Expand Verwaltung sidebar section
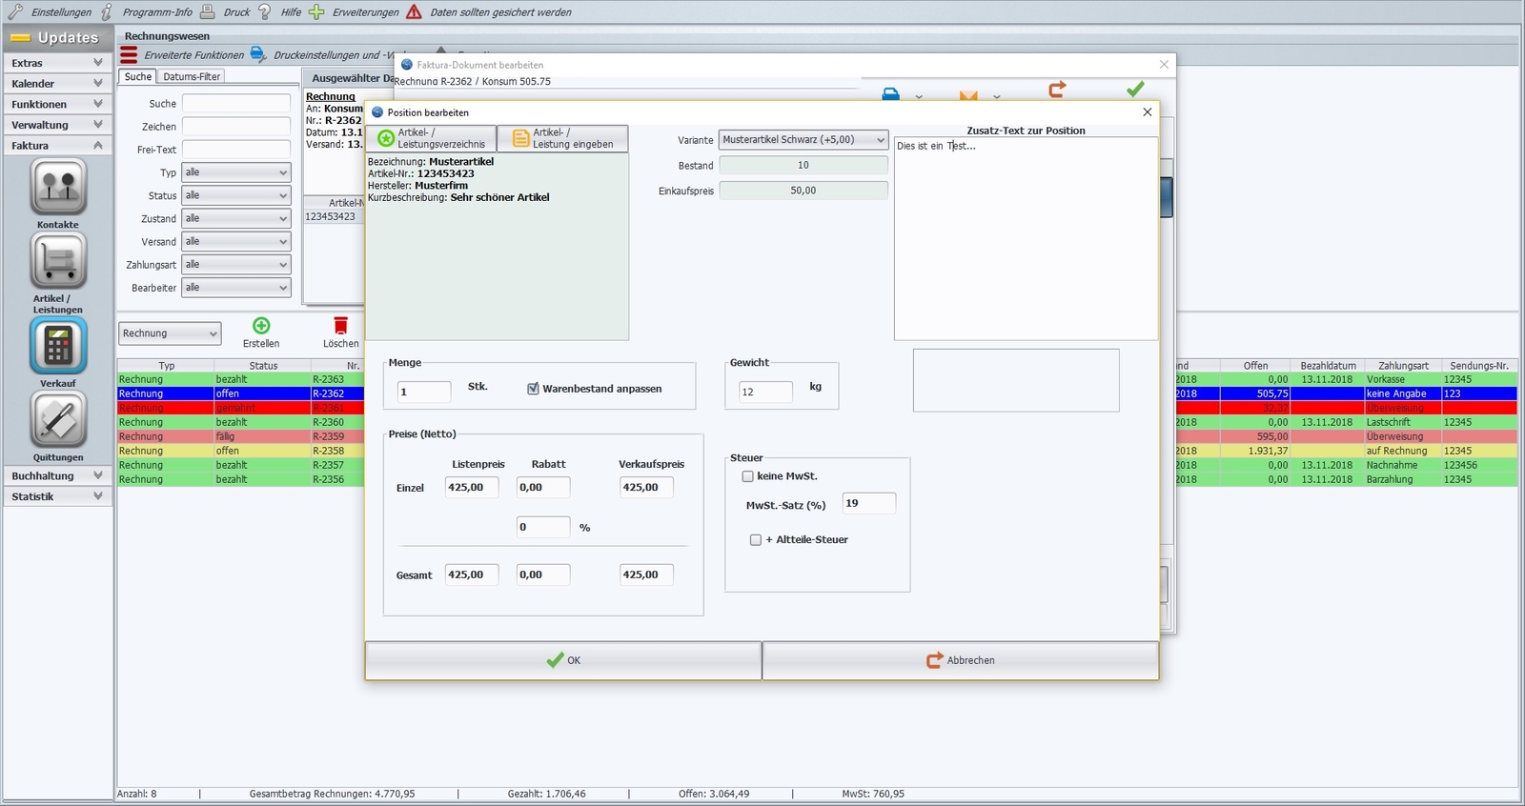This screenshot has width=1525, height=806. [58, 125]
